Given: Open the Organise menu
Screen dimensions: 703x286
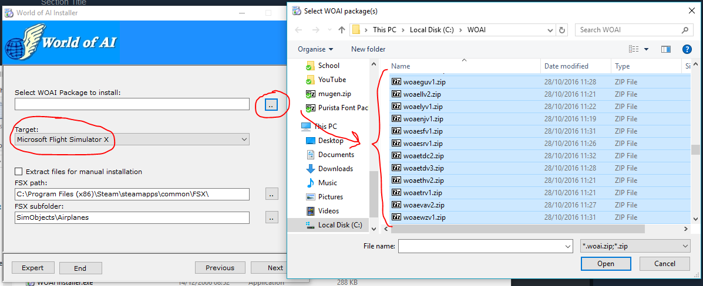Looking at the screenshot, I should coord(315,49).
